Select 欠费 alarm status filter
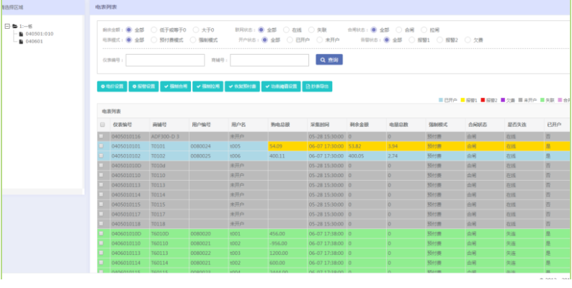 tap(468, 40)
